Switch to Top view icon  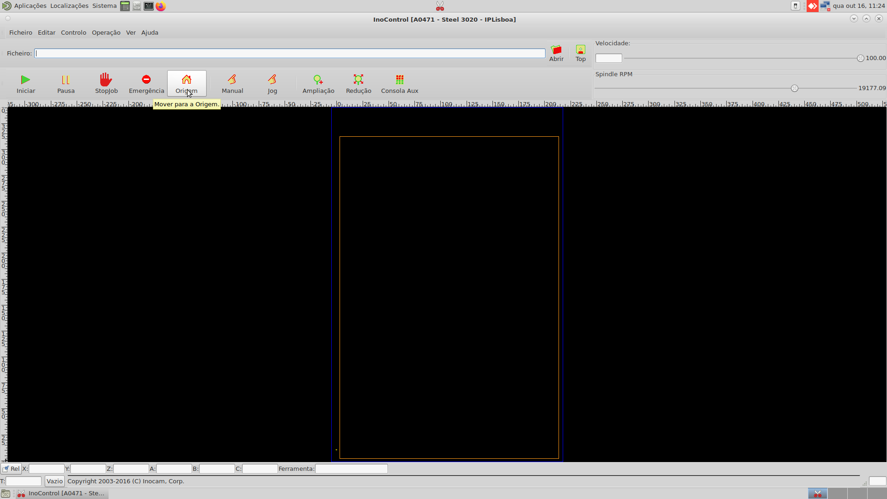click(x=581, y=50)
